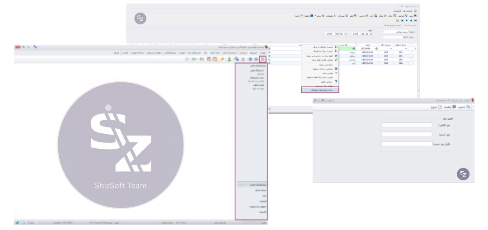
Task: Open the from-date year dropdown
Action: 351,33
